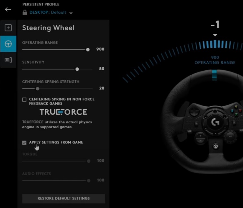The width and height of the screenshot is (243, 208).
Task: Go back using the left arrow
Action: tap(8, 9)
